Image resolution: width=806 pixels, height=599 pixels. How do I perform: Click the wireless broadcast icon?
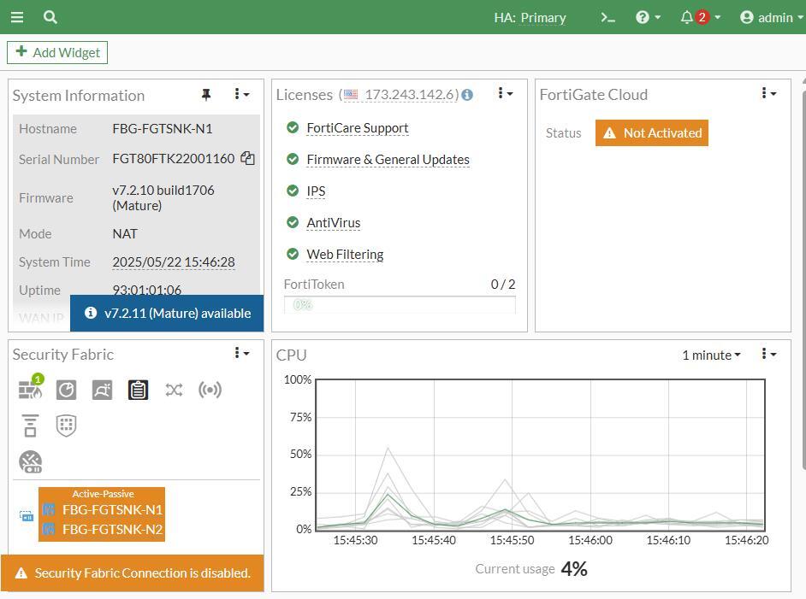pyautogui.click(x=210, y=390)
